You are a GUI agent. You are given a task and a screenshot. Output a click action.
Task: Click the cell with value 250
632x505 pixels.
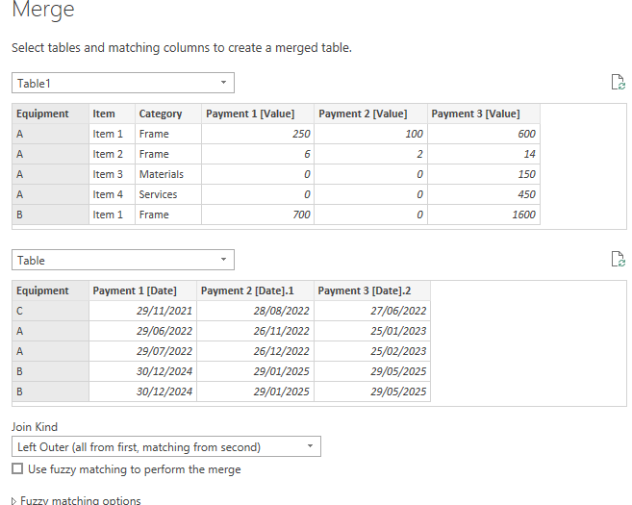[x=258, y=134]
